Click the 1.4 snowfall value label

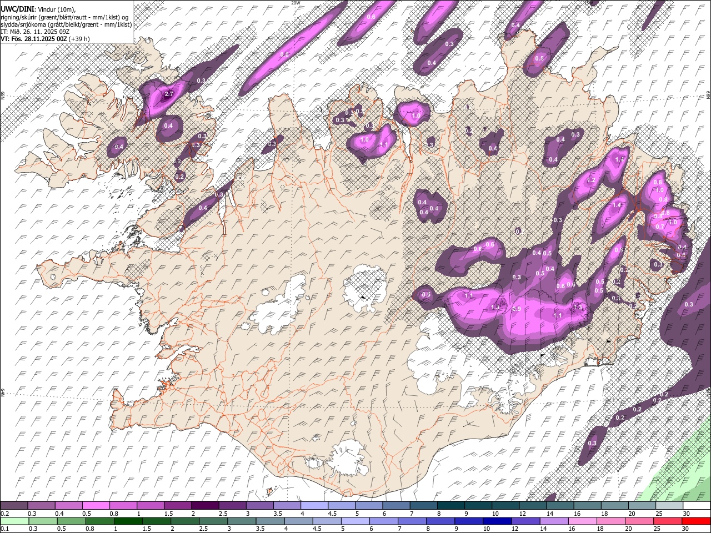(x=617, y=205)
